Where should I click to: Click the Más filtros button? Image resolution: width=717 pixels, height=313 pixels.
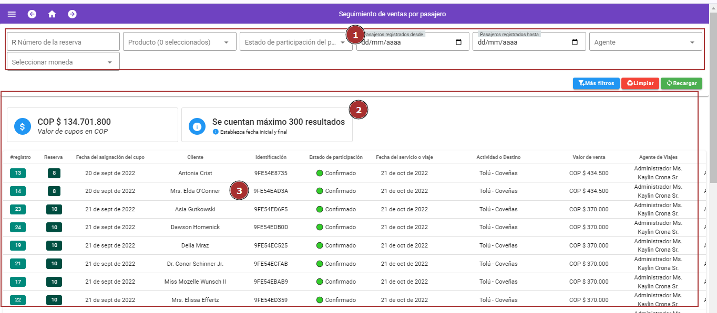[596, 83]
